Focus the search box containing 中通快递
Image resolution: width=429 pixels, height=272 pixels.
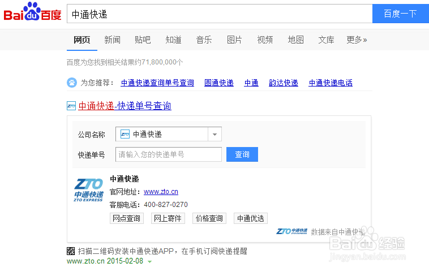[x=220, y=14]
